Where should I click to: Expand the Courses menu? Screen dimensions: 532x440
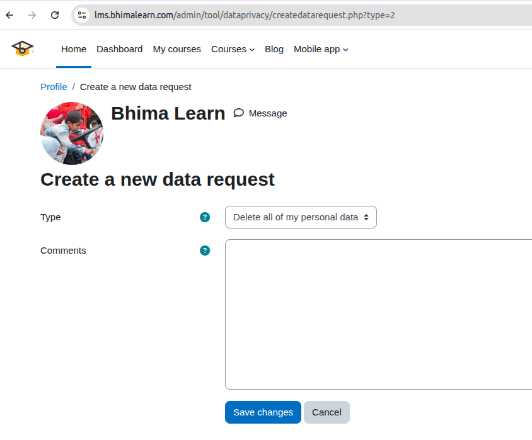233,49
